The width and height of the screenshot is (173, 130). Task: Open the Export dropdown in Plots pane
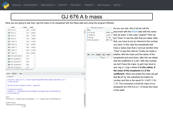[103, 57]
